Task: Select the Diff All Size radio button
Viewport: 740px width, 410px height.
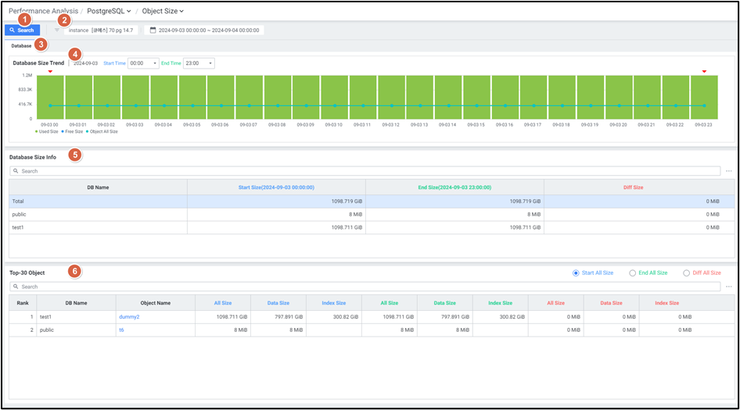Action: click(686, 273)
